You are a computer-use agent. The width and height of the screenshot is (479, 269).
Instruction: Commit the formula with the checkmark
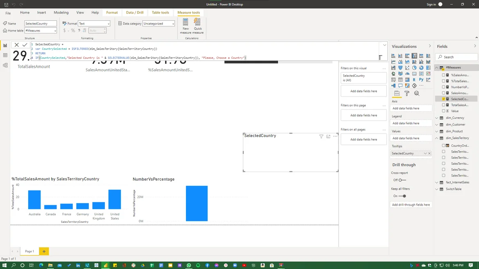[25, 45]
